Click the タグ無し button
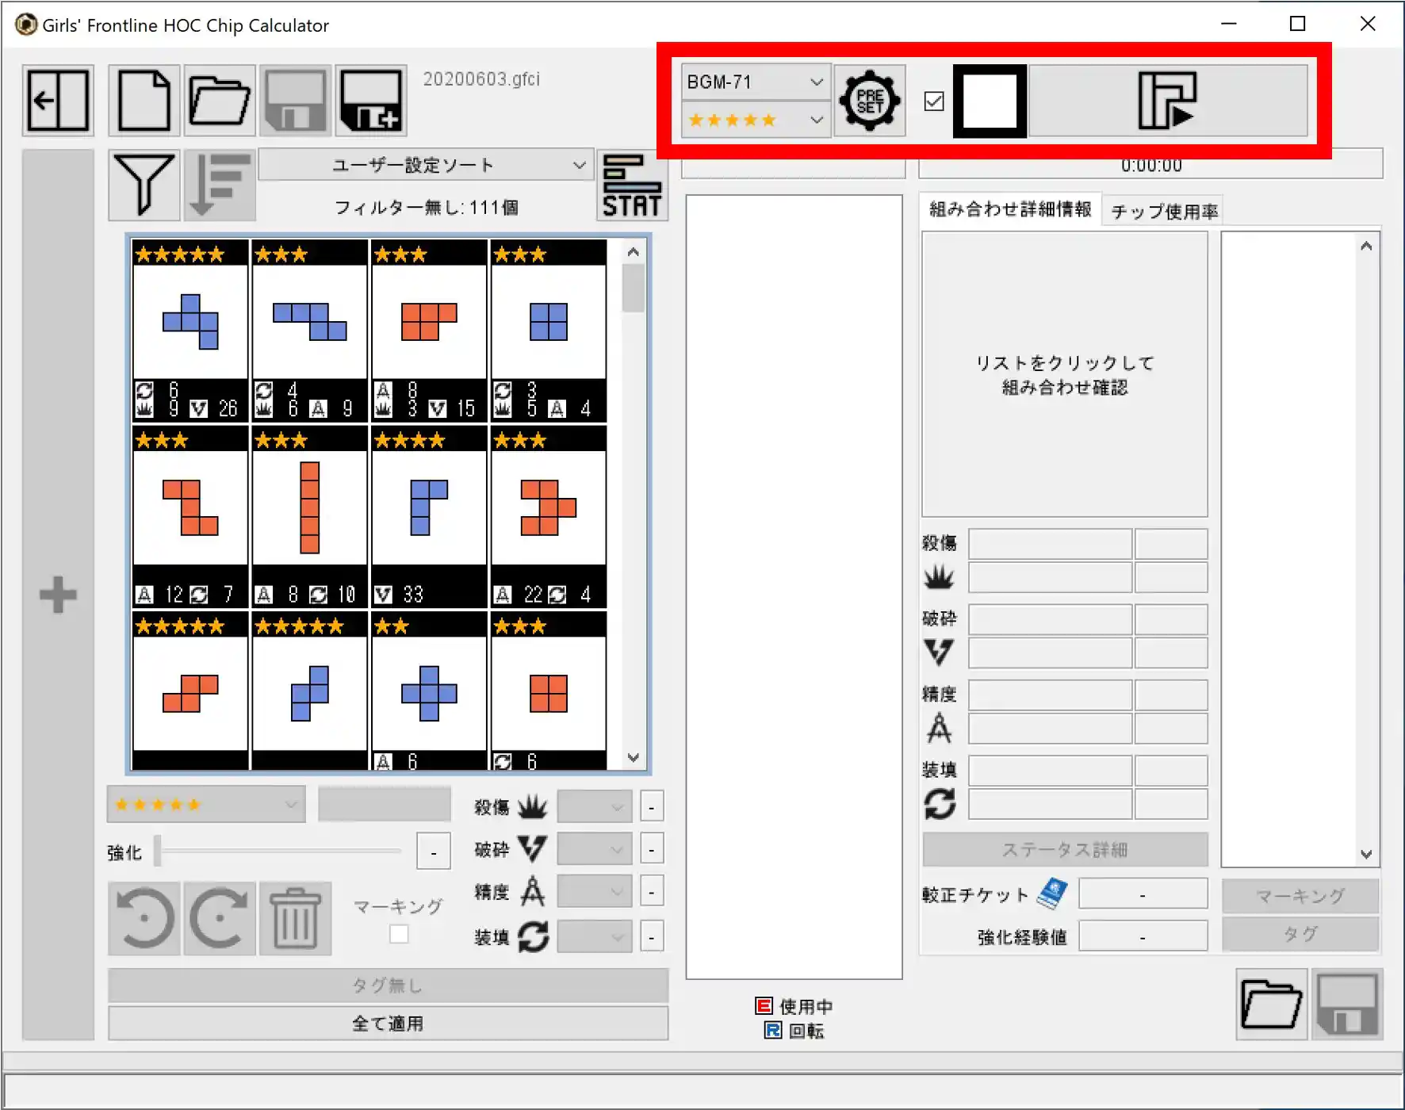 [x=388, y=986]
